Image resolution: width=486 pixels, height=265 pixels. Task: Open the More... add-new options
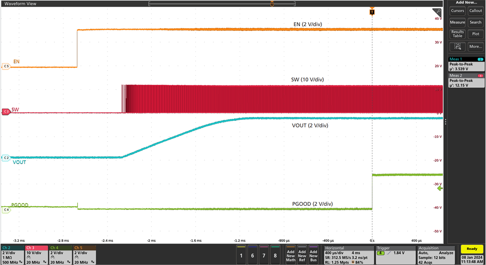(475, 47)
